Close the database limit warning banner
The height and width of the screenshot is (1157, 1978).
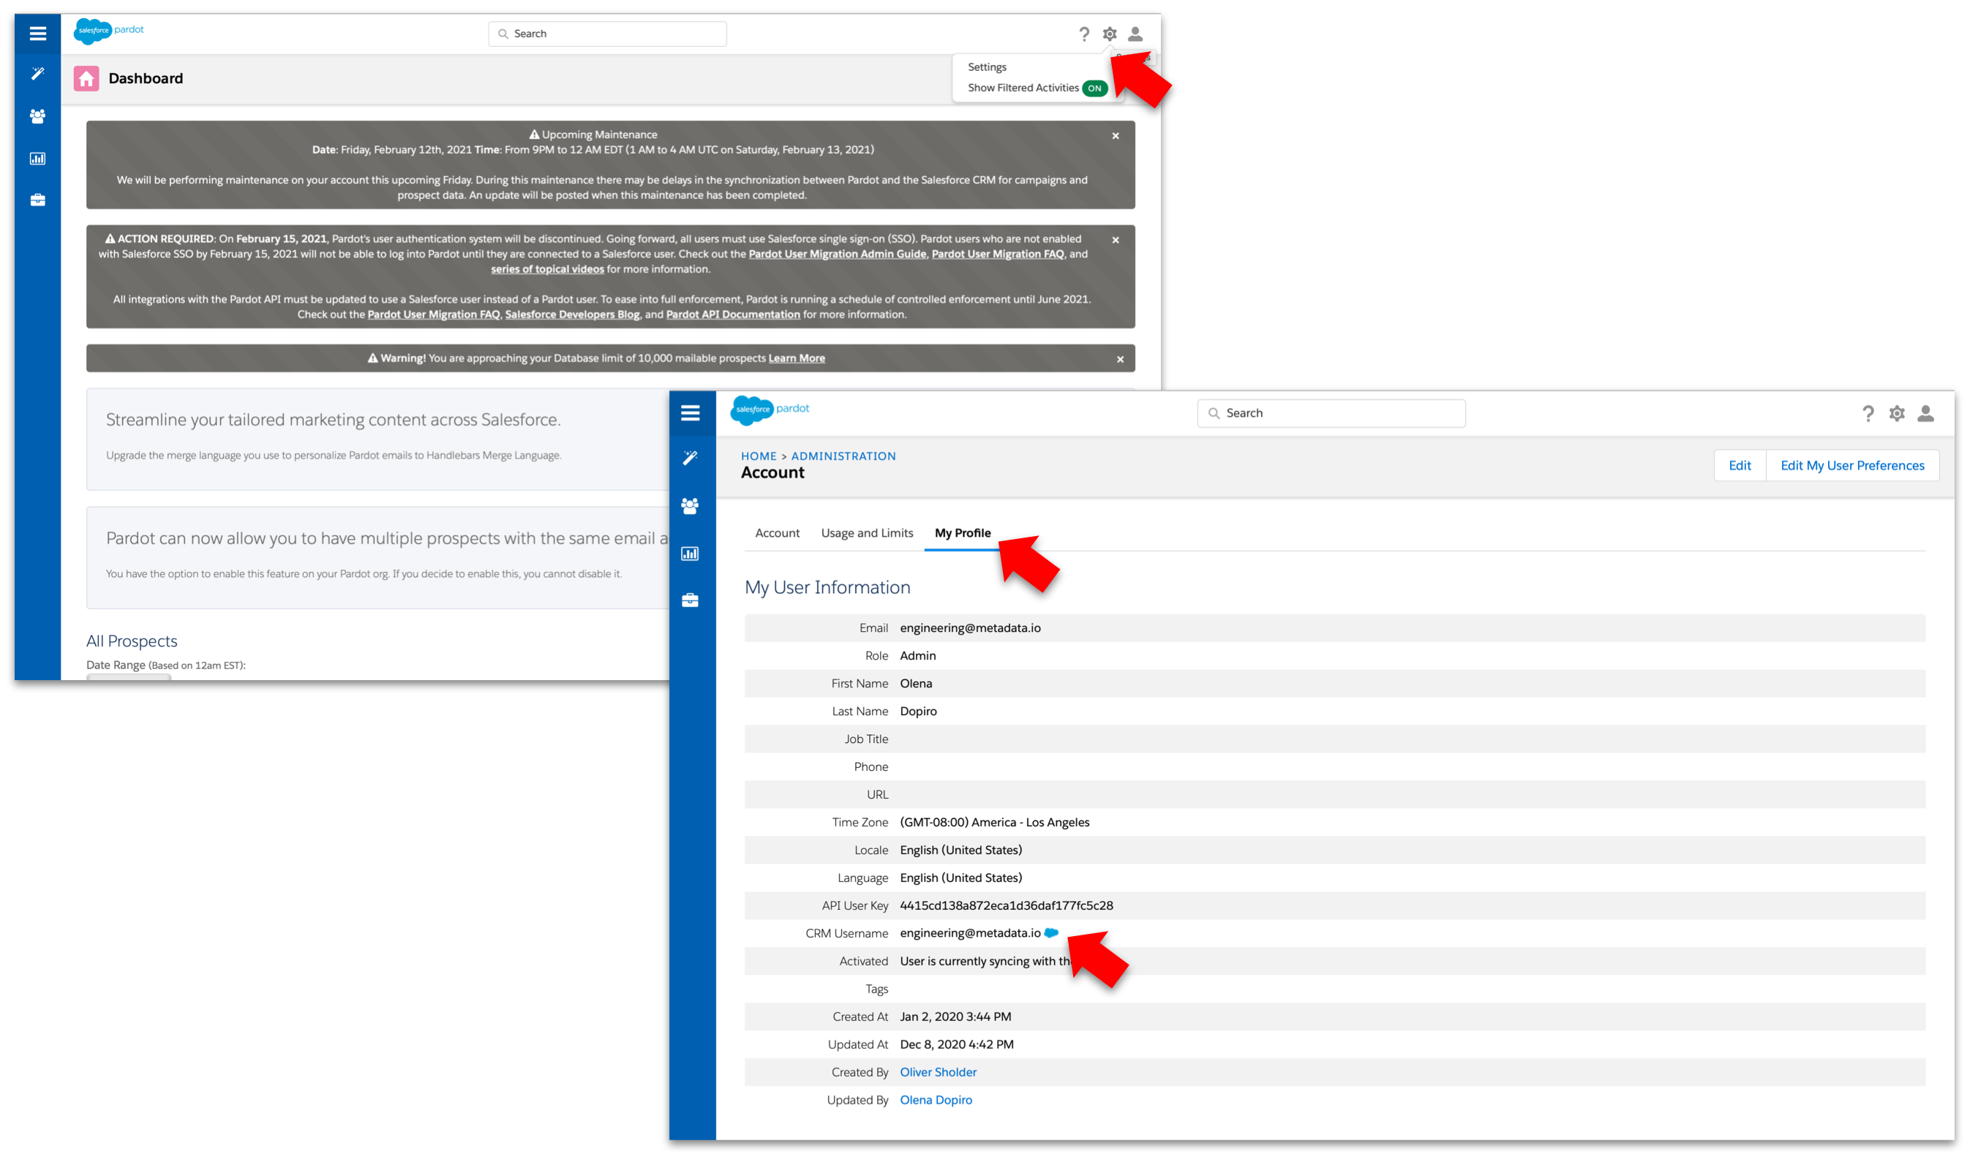tap(1120, 360)
